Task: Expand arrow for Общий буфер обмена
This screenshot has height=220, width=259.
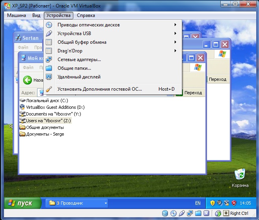Action: point(175,42)
